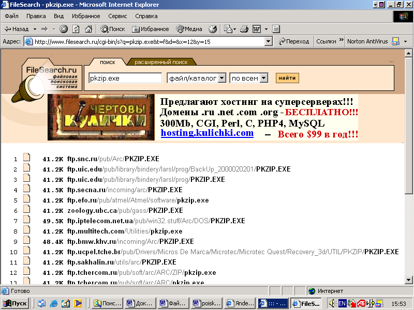Go to the Home page icon
Viewport: 414px width, 310px height.
[x=88, y=29]
